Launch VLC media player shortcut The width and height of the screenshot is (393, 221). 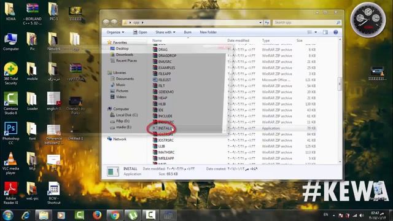11,163
